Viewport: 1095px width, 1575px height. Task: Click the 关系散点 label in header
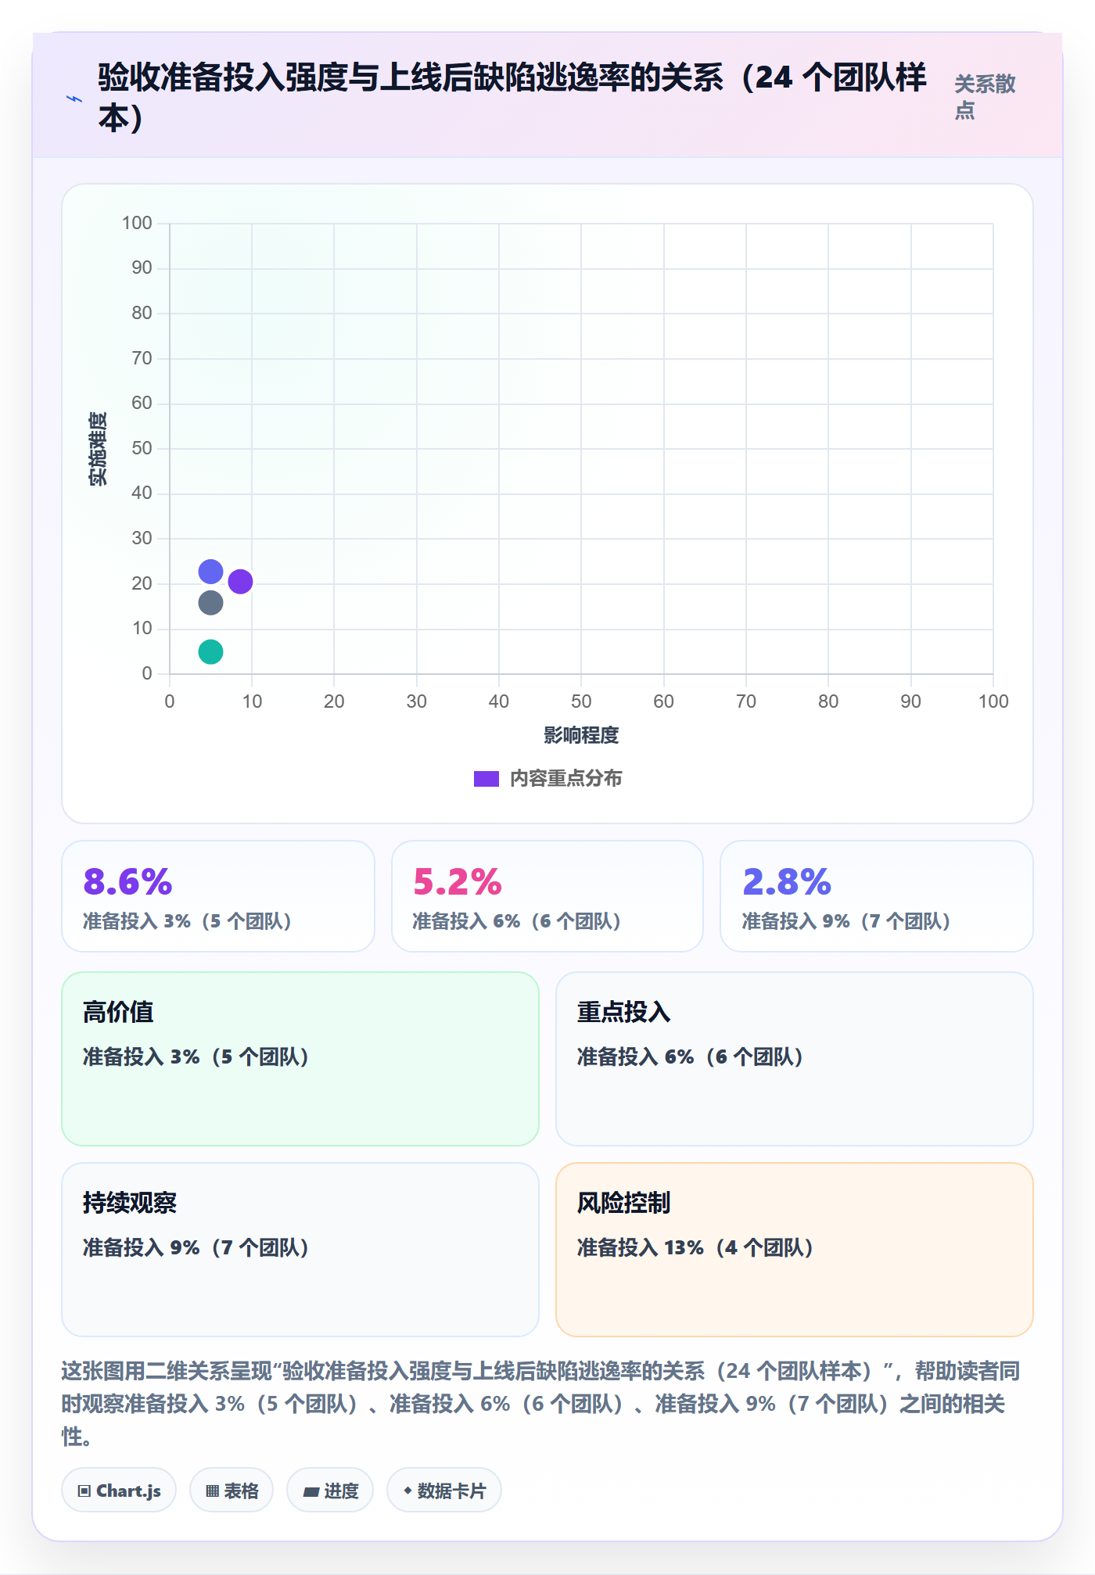(x=985, y=97)
